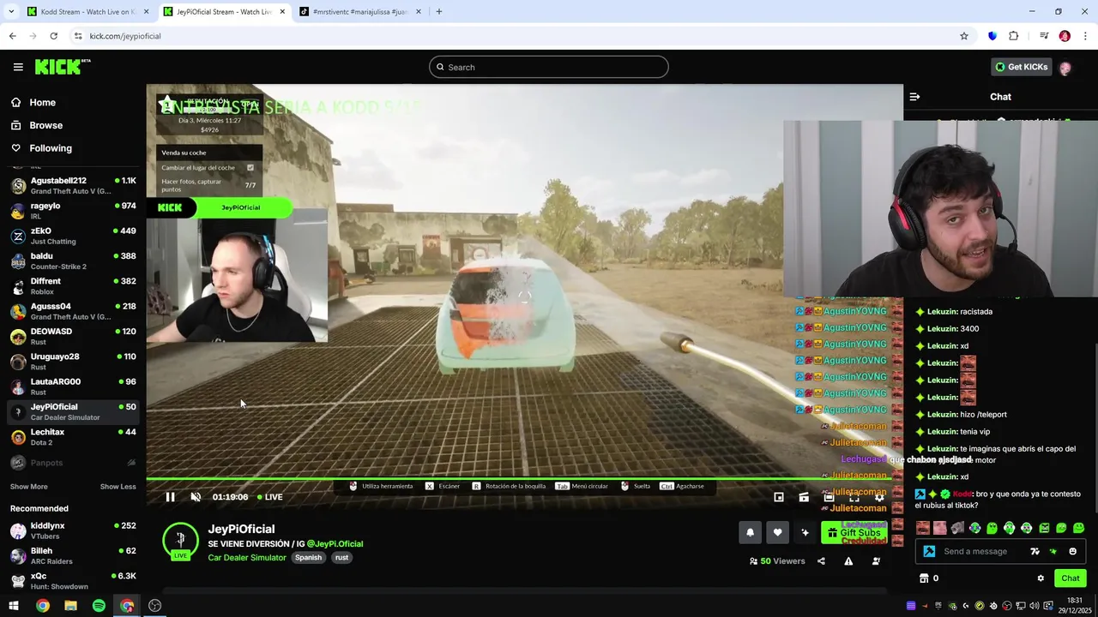Open zEkO Just Chatting channel

click(x=73, y=236)
